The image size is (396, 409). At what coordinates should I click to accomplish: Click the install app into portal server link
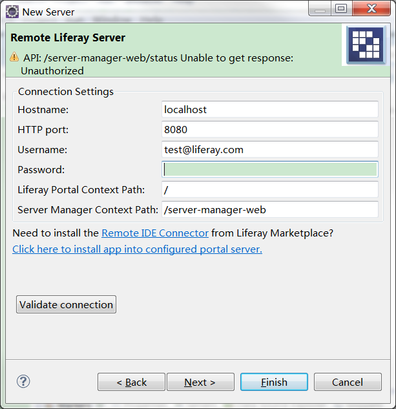137,249
